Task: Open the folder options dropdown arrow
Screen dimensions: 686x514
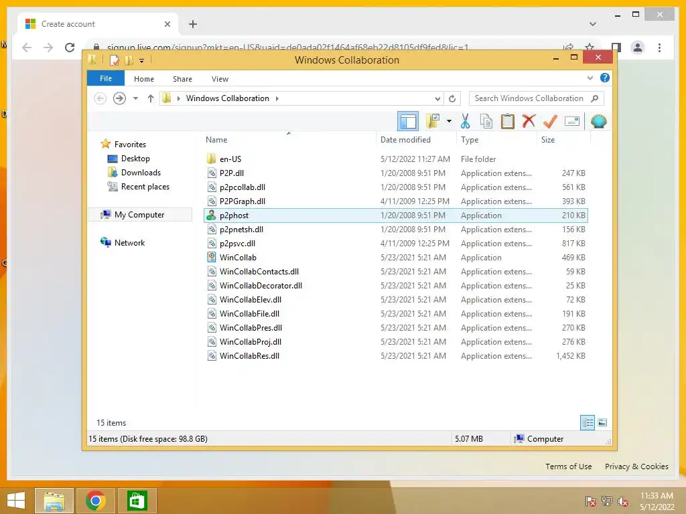Action: [x=449, y=121]
